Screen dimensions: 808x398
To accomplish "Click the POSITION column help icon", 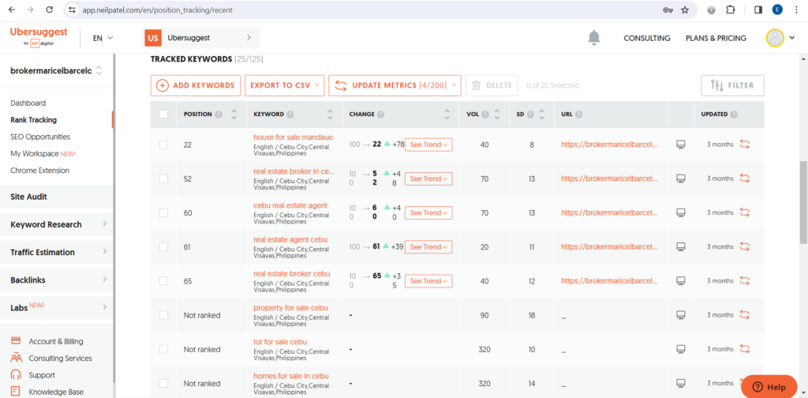I will (x=219, y=115).
